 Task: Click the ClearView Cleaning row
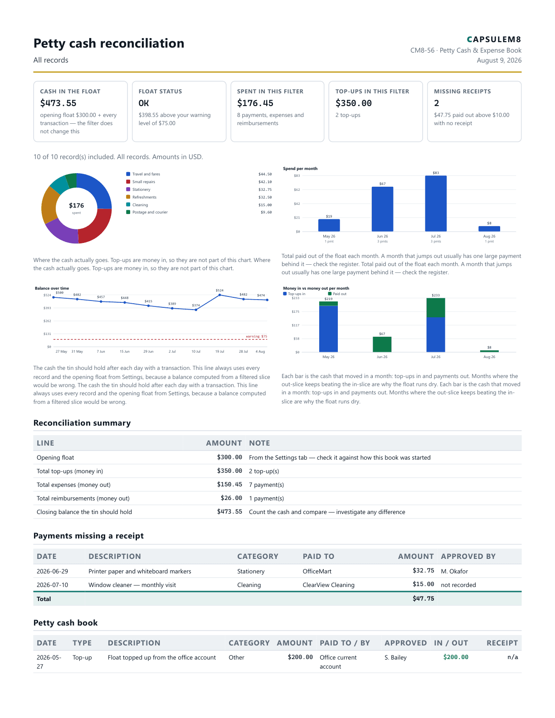point(277,585)
